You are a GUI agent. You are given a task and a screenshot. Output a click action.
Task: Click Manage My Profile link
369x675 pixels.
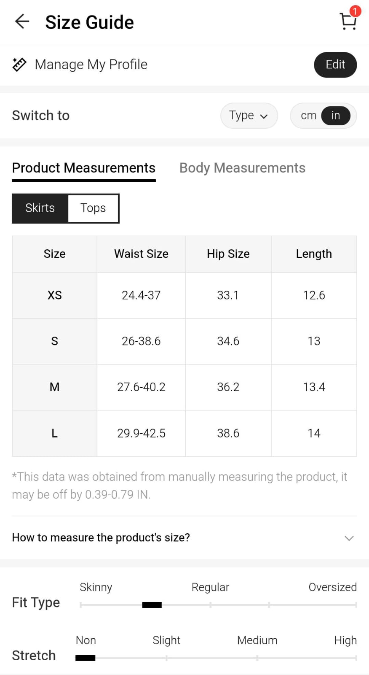click(x=91, y=65)
